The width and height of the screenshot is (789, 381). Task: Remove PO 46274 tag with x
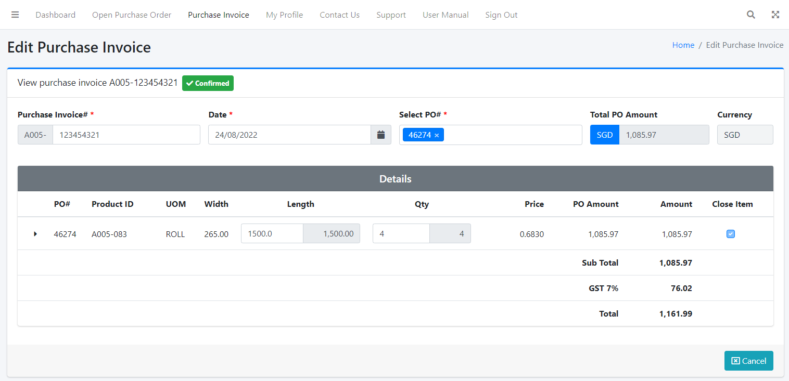pyautogui.click(x=437, y=135)
